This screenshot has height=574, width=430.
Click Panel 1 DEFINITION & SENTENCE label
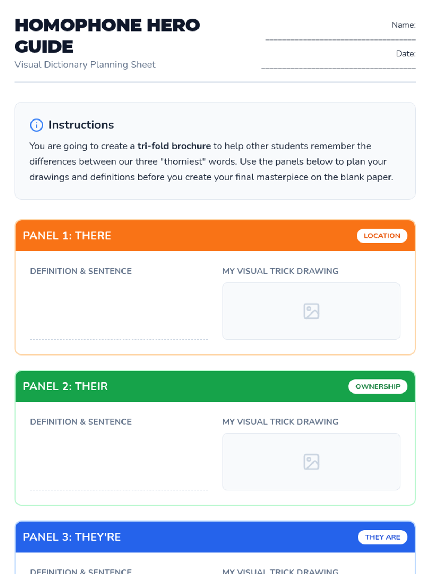[x=81, y=271]
